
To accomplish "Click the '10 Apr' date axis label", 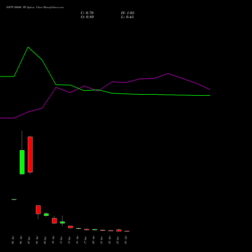I will point(53,240).
